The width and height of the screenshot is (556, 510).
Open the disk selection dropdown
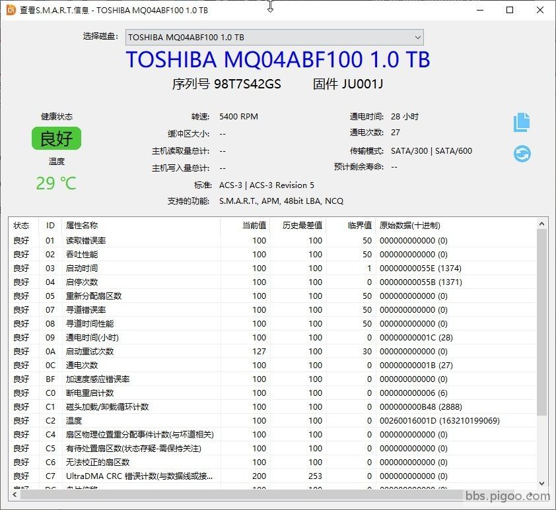click(275, 37)
